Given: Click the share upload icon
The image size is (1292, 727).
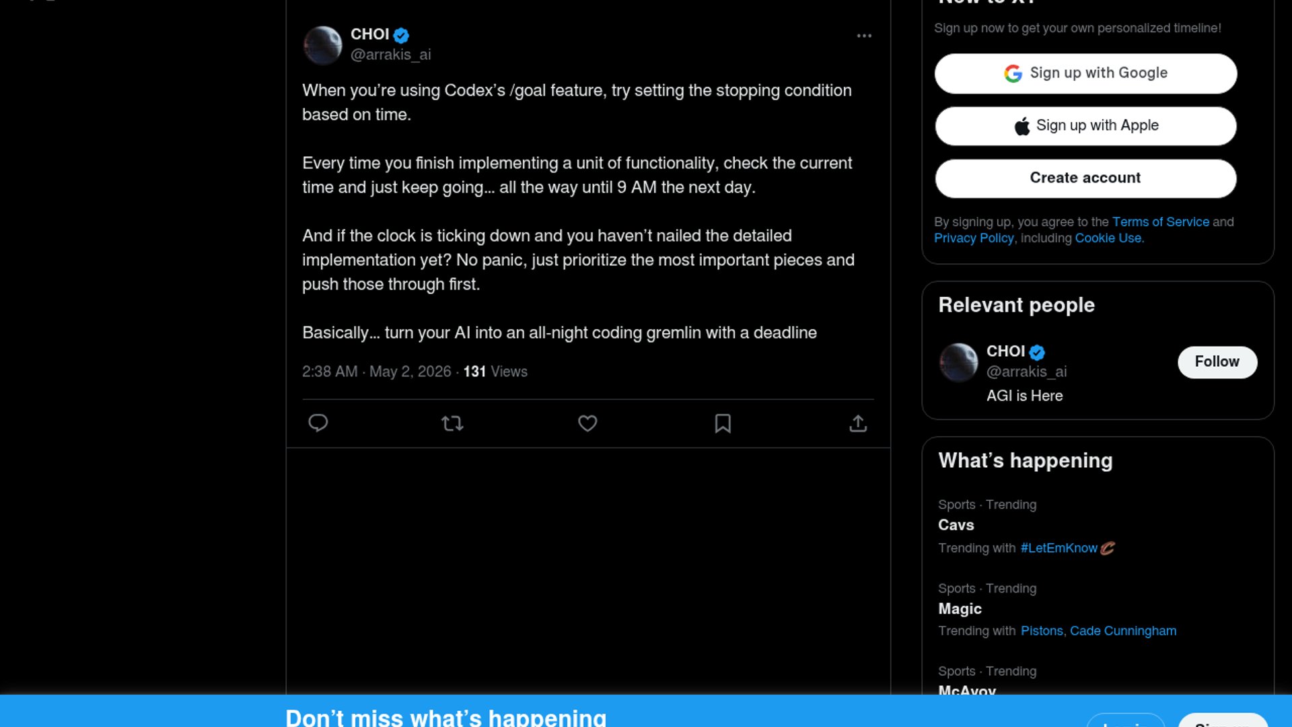Looking at the screenshot, I should (x=858, y=423).
